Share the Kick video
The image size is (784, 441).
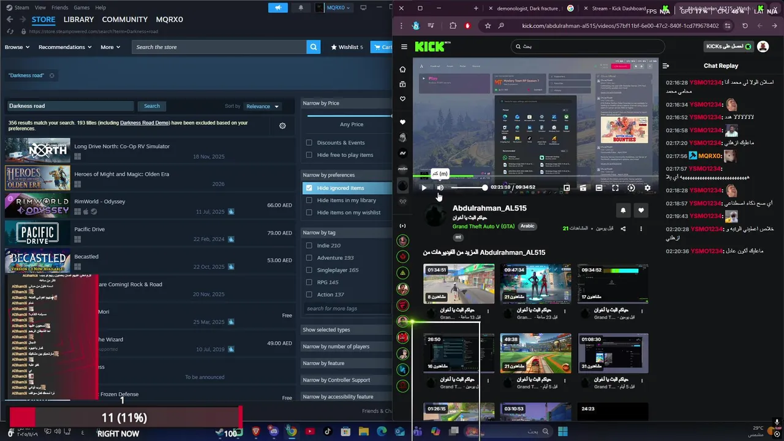[x=623, y=228]
